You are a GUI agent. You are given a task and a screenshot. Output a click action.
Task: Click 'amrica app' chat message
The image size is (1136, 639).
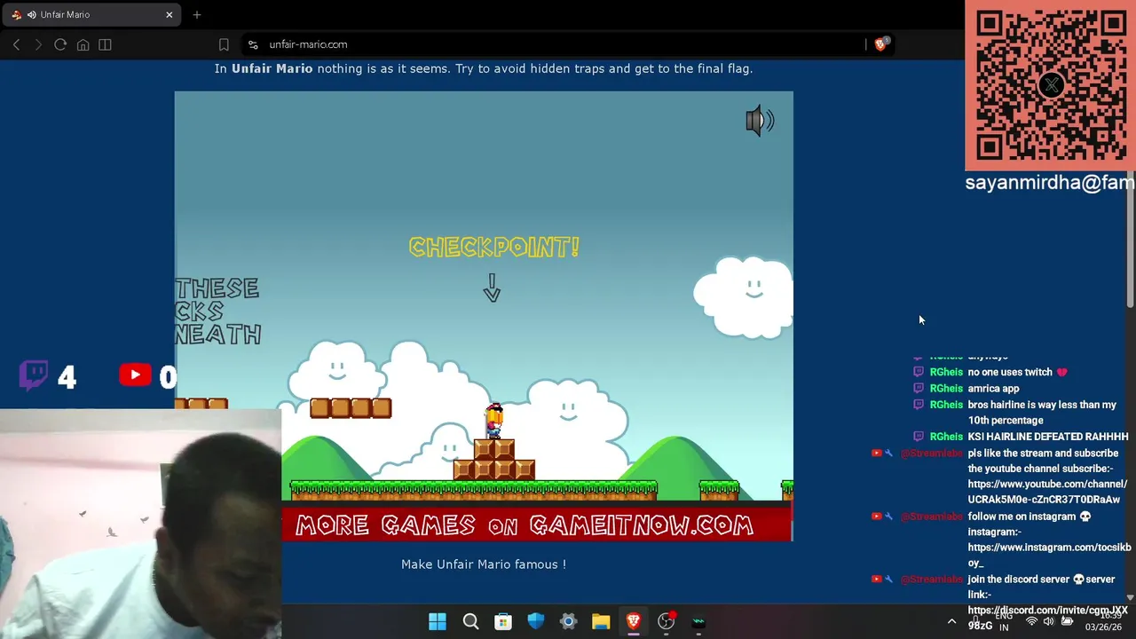point(993,389)
